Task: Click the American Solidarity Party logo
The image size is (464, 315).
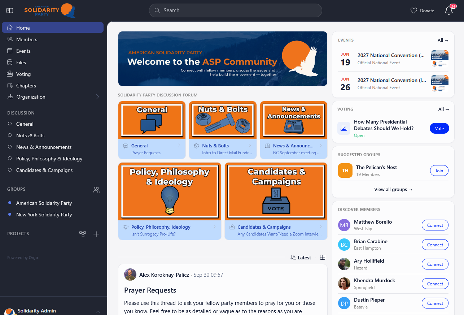Action: click(50, 10)
